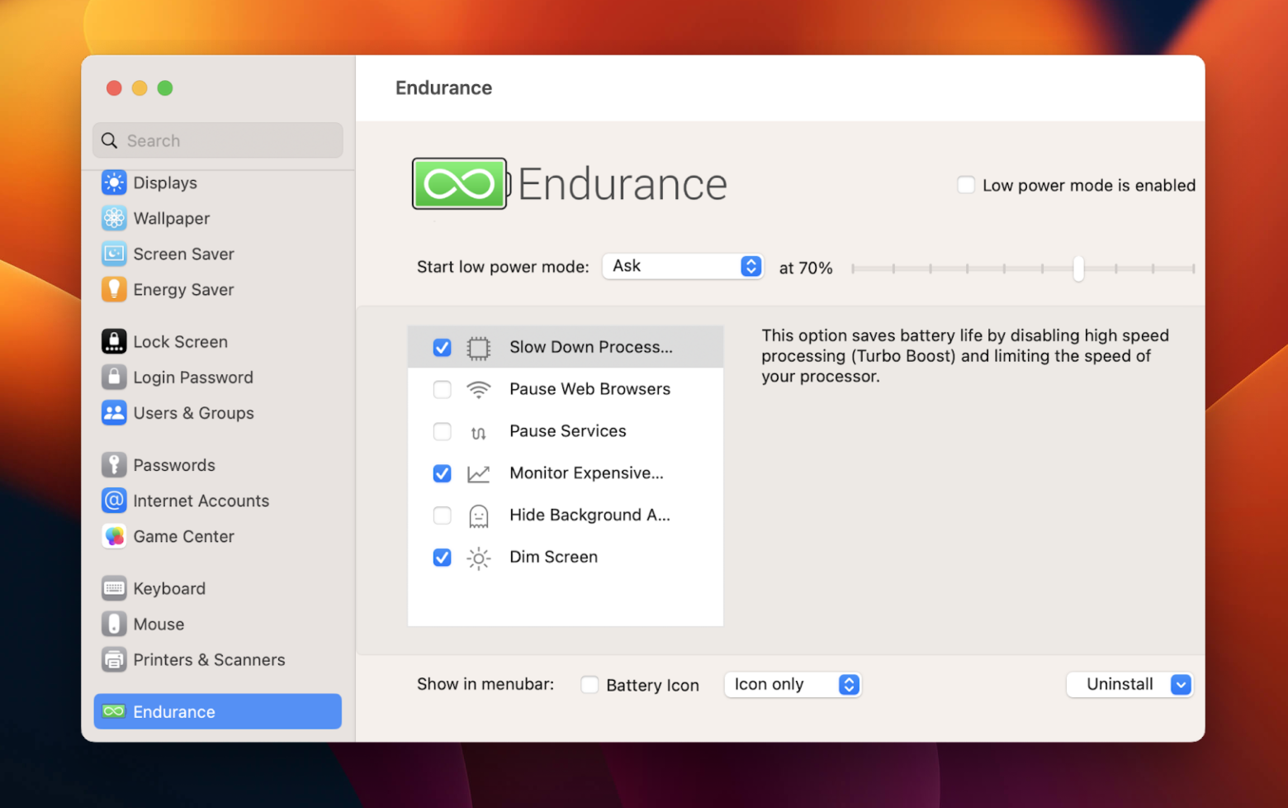Click the Dim Screen row label
Image resolution: width=1288 pixels, height=808 pixels.
tap(554, 557)
